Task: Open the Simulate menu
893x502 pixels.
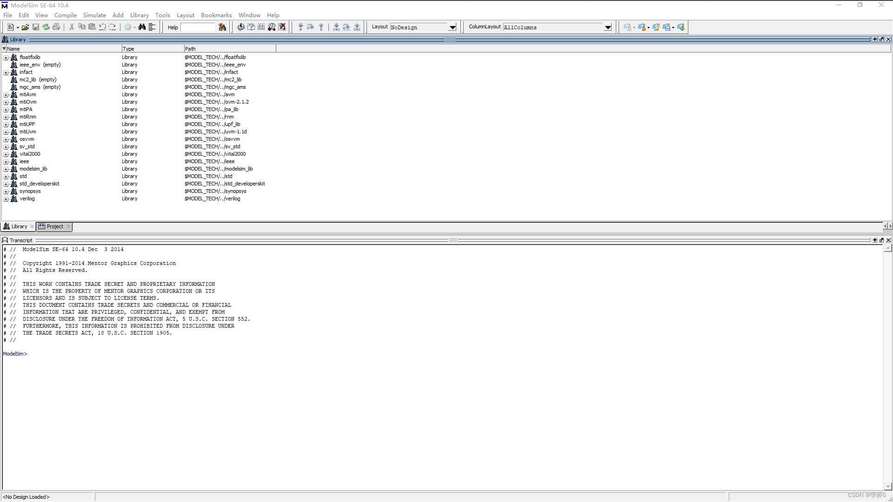Action: coord(94,15)
